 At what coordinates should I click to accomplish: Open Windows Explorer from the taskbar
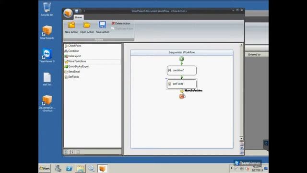[x=80, y=168]
